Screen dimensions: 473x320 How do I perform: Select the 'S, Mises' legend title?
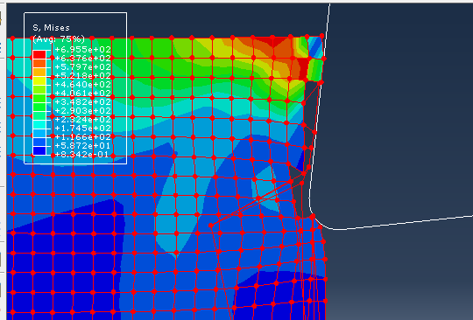click(x=52, y=28)
